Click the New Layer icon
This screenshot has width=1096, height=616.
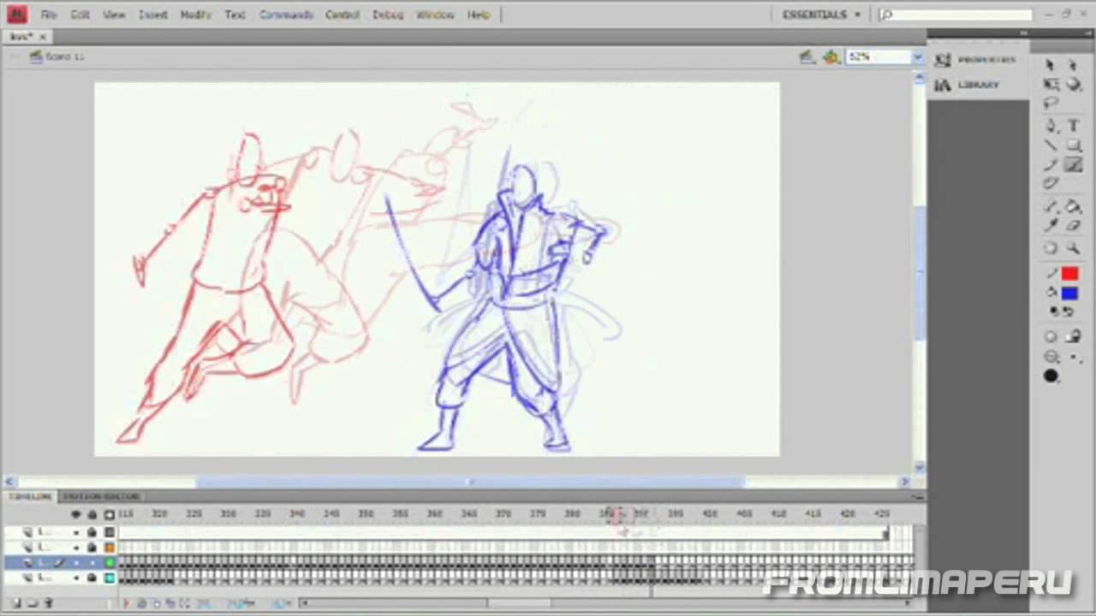[15, 603]
